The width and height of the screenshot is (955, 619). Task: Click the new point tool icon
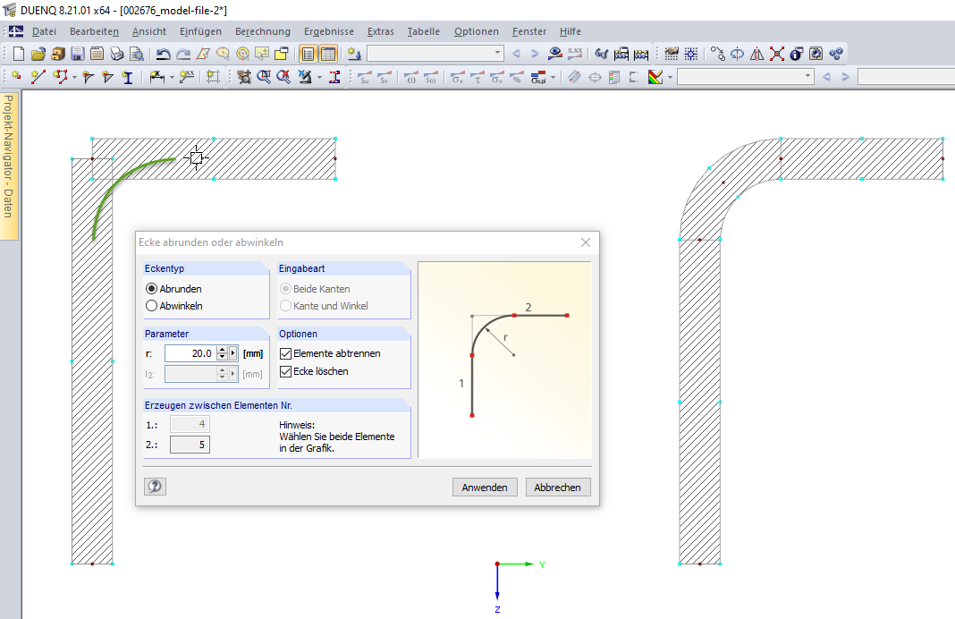pos(16,77)
